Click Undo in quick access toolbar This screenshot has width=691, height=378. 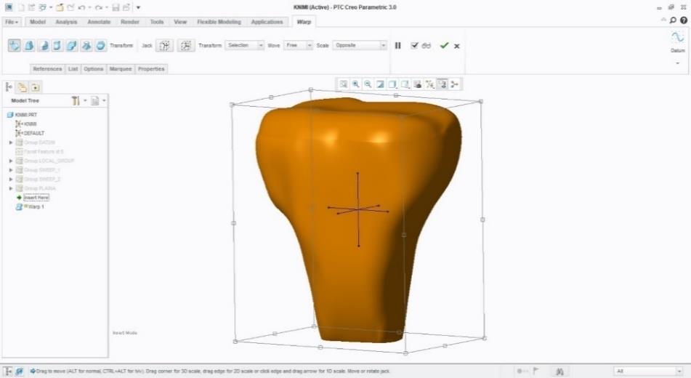coord(81,7)
